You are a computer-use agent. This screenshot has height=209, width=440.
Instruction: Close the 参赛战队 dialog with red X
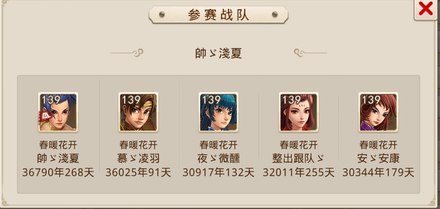coord(426,9)
